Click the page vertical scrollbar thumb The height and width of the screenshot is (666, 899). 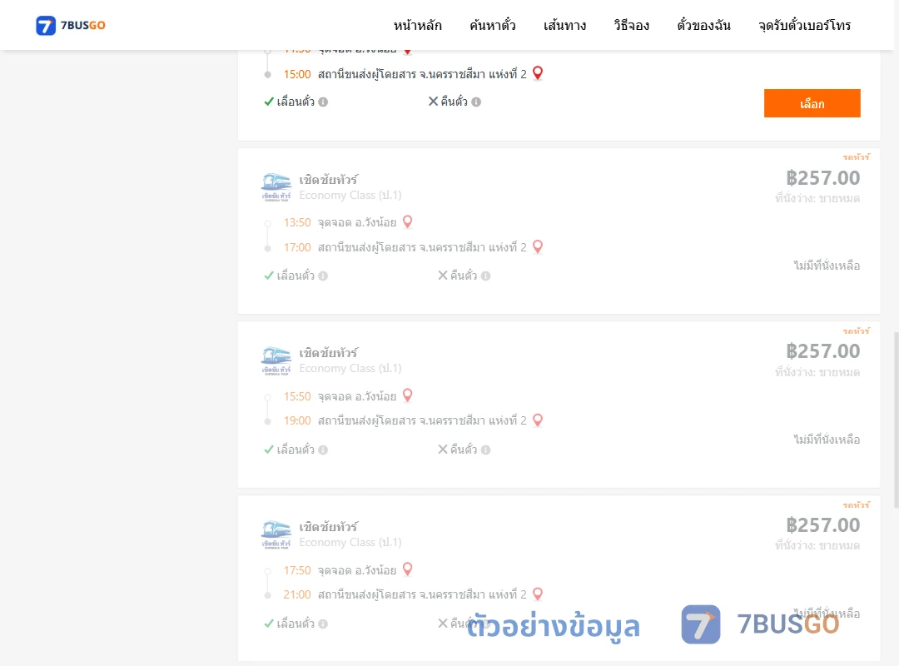click(897, 420)
